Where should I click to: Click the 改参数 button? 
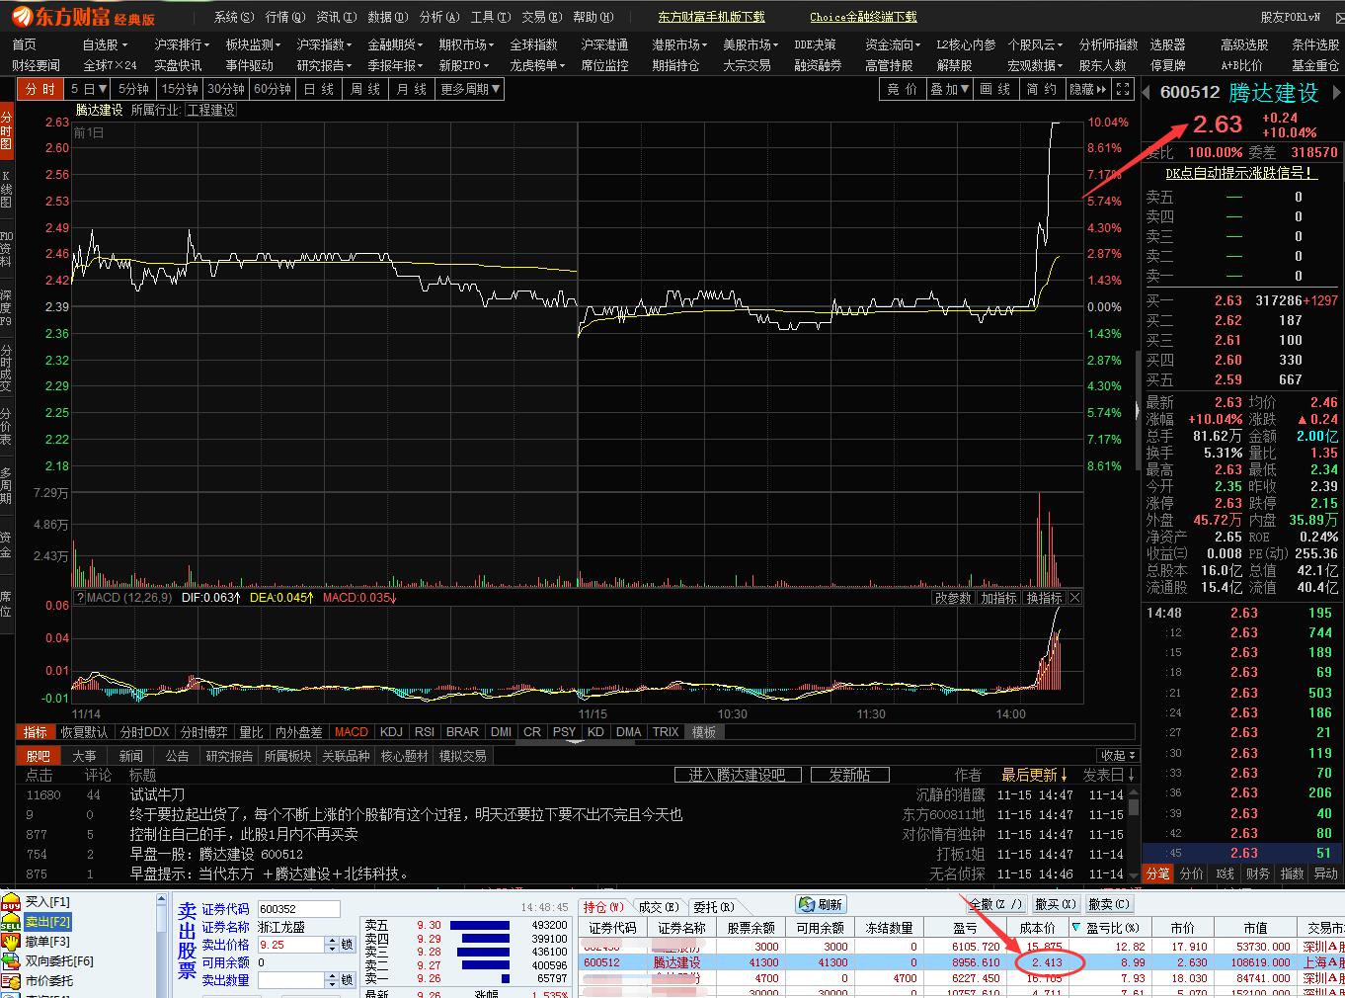click(954, 598)
